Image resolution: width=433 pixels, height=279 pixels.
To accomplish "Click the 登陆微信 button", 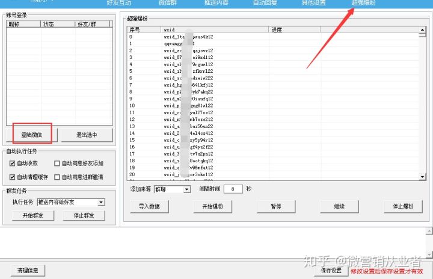I will 32,135.
